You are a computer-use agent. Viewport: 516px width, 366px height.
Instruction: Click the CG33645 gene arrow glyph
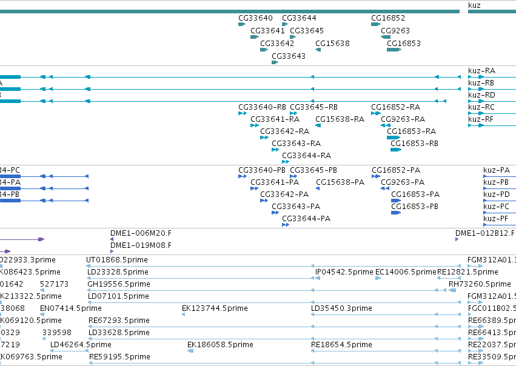pyautogui.click(x=293, y=37)
